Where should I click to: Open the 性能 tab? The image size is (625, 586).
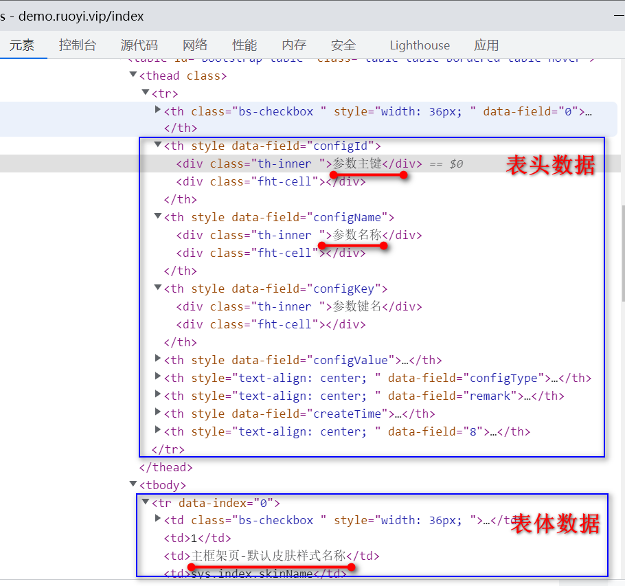[245, 45]
